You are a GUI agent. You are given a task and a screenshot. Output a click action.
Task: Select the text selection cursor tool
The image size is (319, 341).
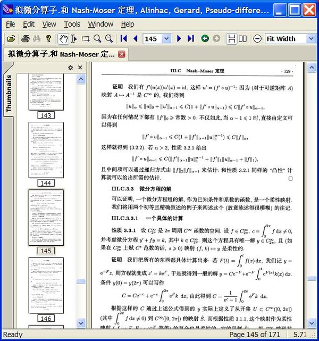(74, 39)
